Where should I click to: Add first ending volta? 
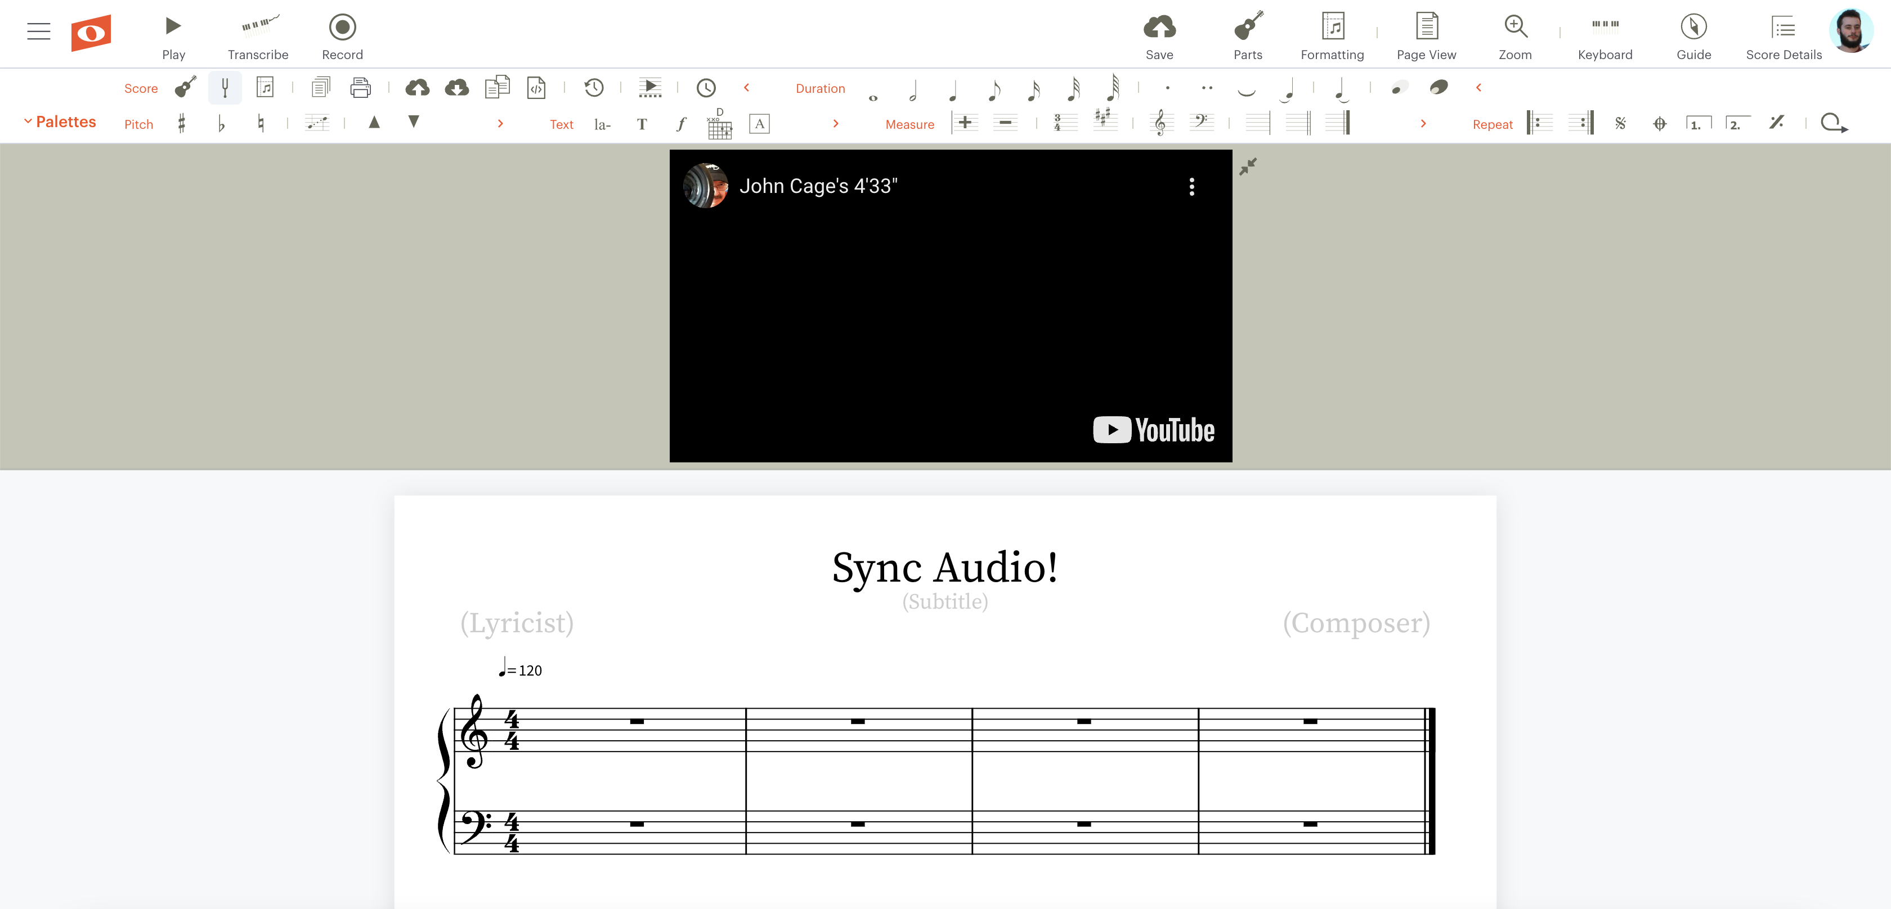(x=1699, y=123)
